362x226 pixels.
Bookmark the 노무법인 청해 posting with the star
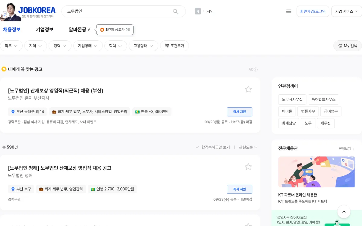tap(248, 167)
